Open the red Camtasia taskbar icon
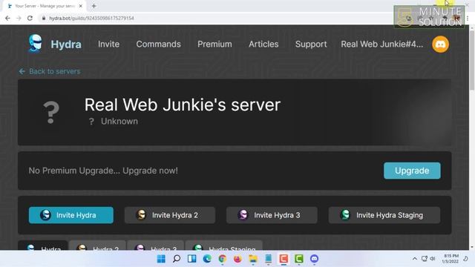This screenshot has width=475, height=267. tap(284, 259)
